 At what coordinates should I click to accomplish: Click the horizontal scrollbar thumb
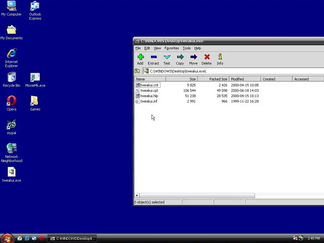point(197,196)
